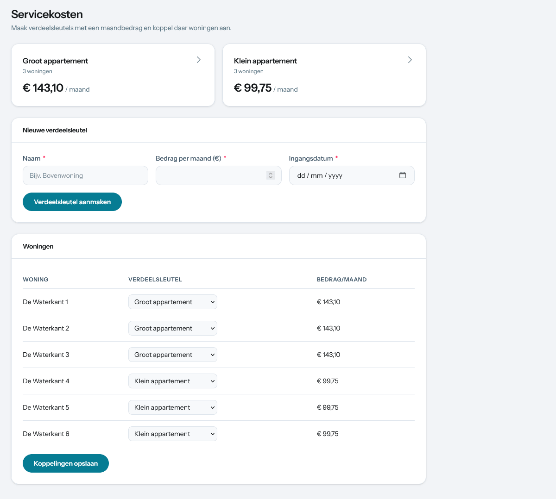556x499 pixels.
Task: Click the € 143,10 amount for De Waterkant 3
Action: [x=329, y=355]
